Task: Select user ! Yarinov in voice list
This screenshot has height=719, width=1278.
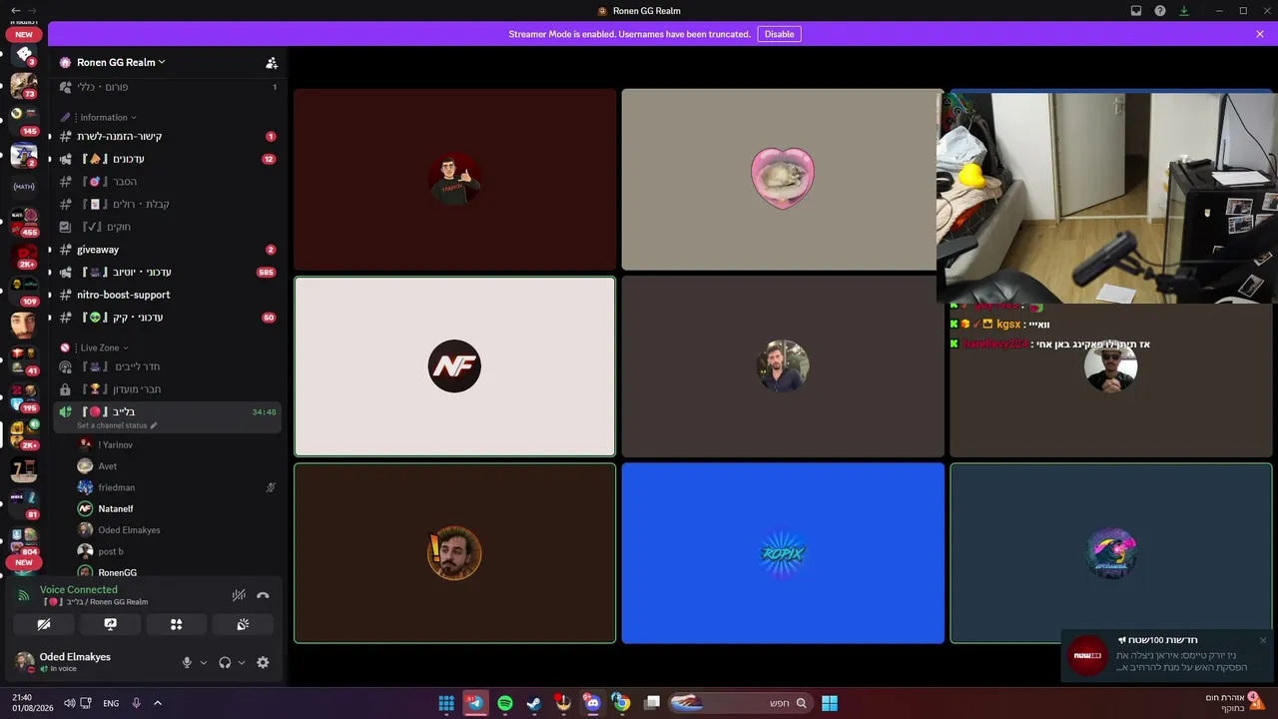Action: coord(177,444)
